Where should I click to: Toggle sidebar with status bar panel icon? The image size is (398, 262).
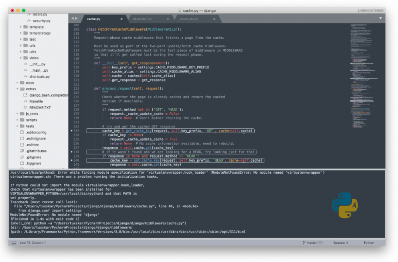[x=14, y=243]
